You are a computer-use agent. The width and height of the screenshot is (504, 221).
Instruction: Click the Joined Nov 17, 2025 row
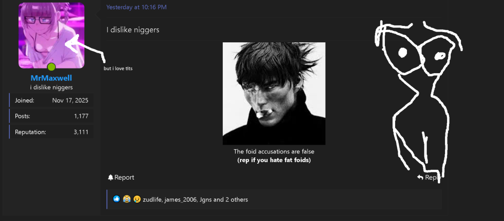point(51,100)
